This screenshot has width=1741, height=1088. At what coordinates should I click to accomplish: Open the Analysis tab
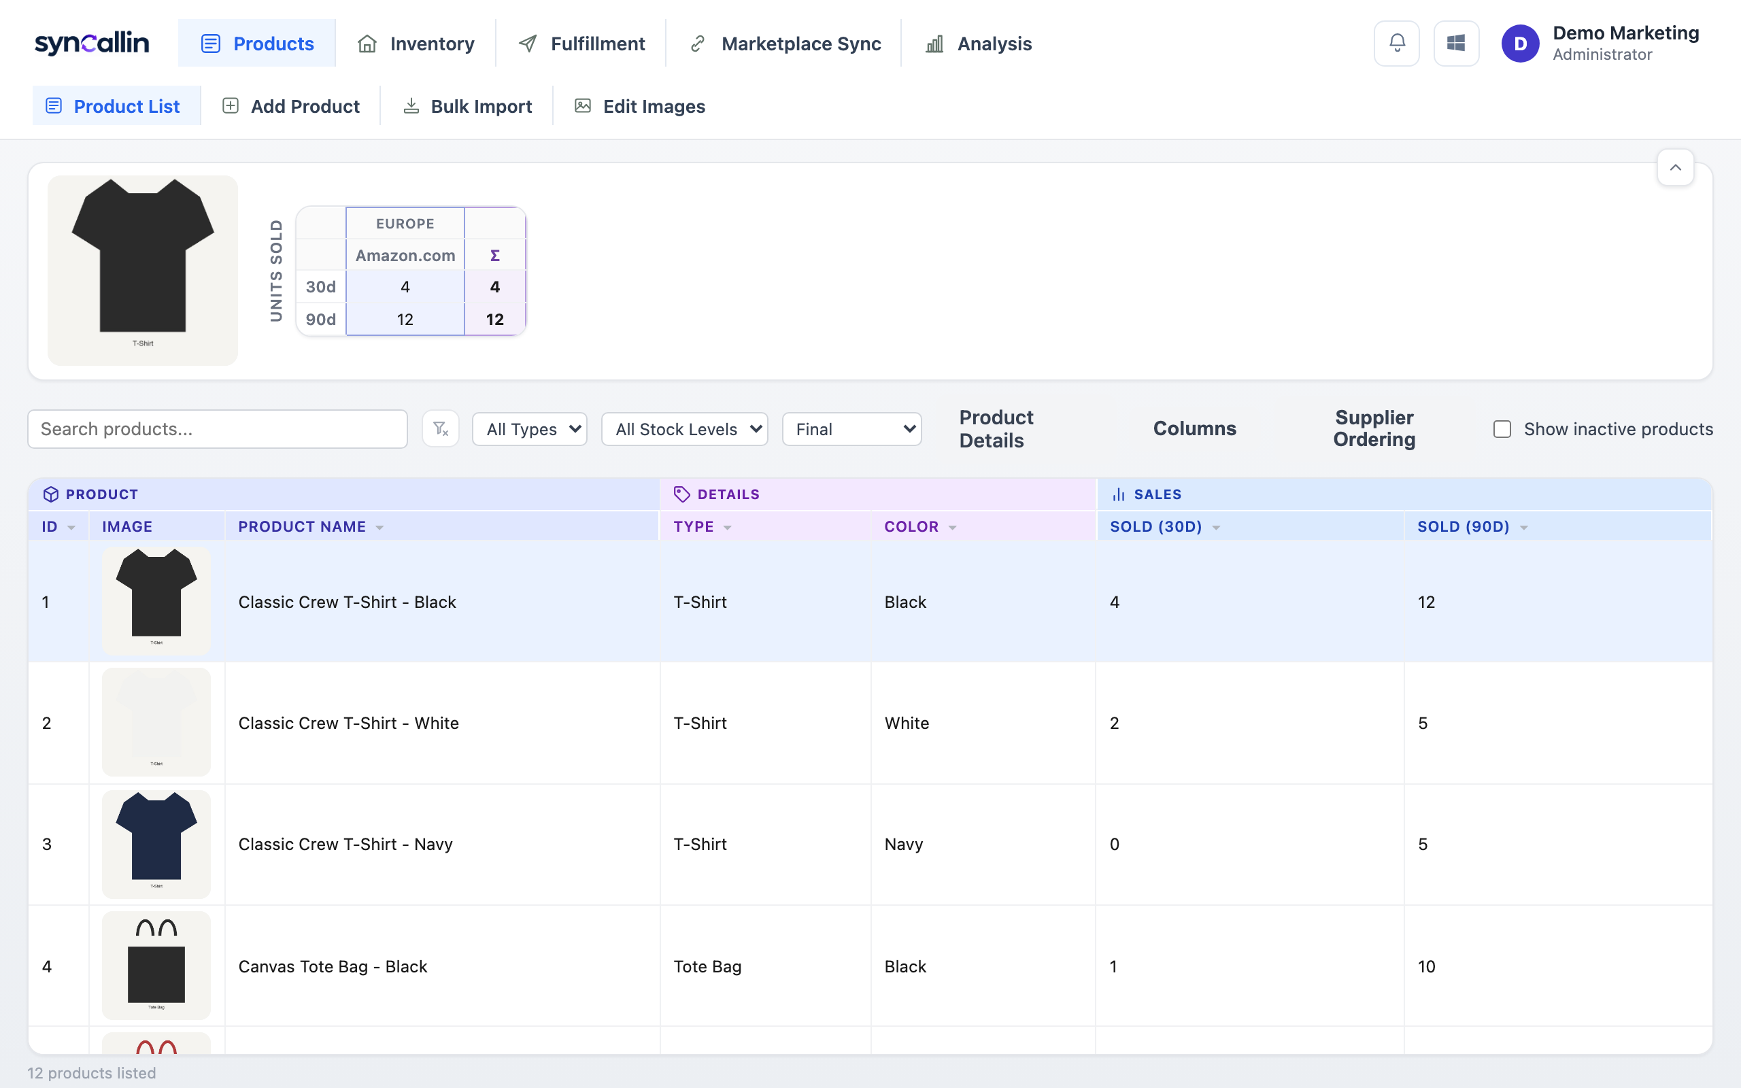[x=979, y=43]
